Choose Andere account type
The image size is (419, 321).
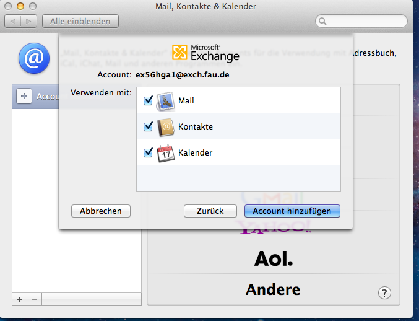(273, 289)
